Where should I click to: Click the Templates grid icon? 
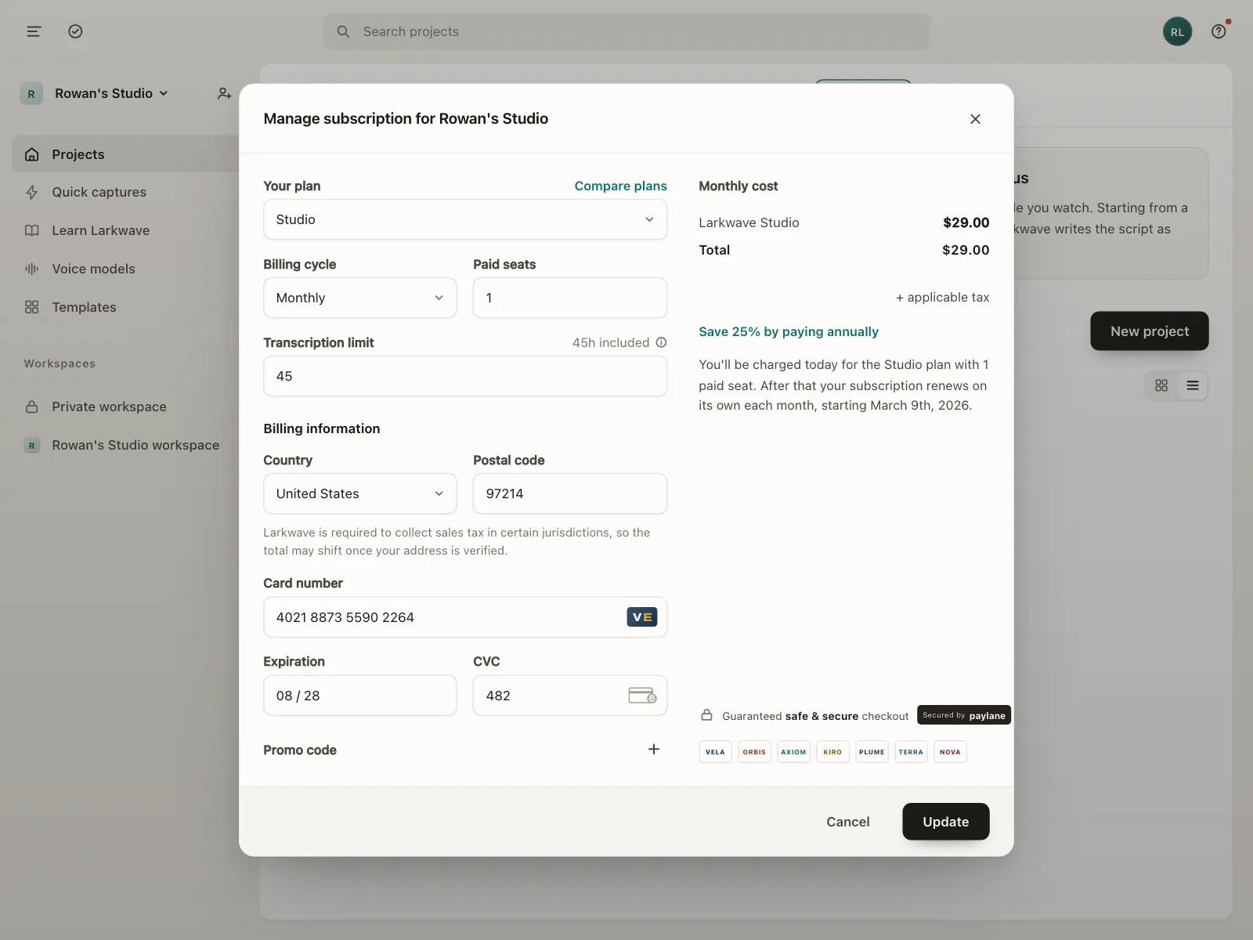(32, 307)
